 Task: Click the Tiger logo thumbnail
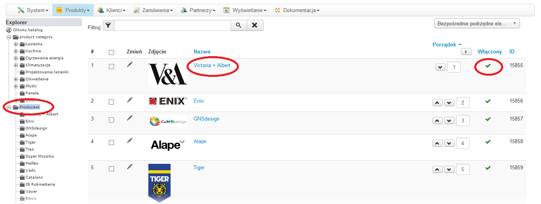click(159, 183)
